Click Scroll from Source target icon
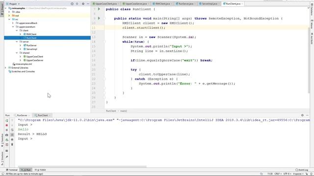This screenshot has width=314, height=176. tap(72, 4)
